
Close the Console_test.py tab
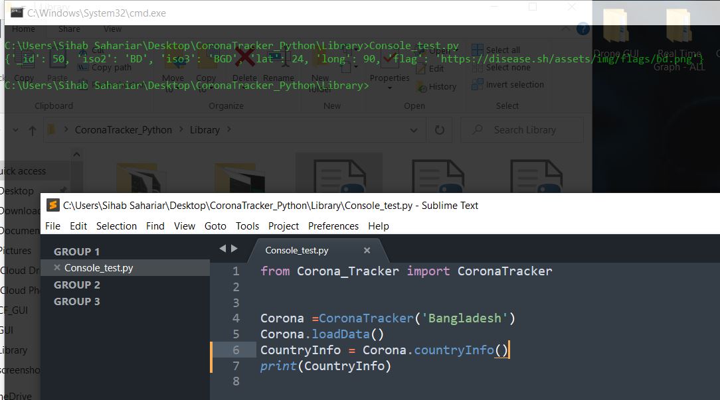point(367,251)
